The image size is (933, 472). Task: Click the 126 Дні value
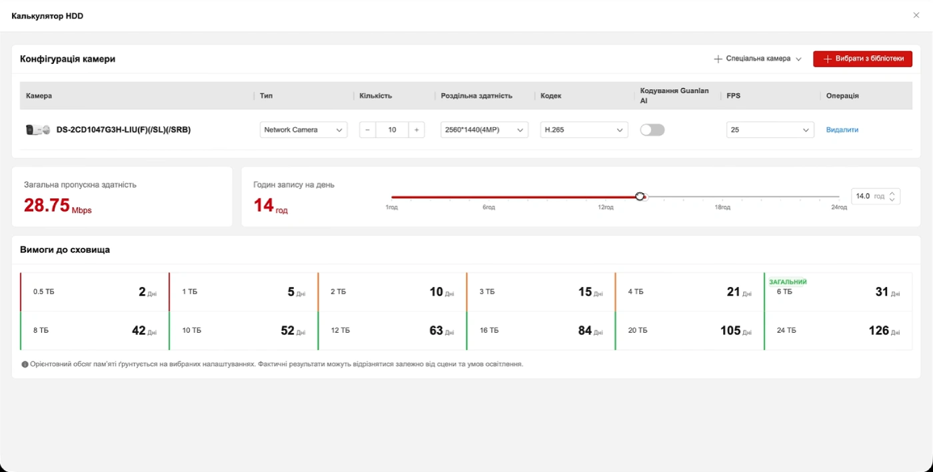point(884,330)
